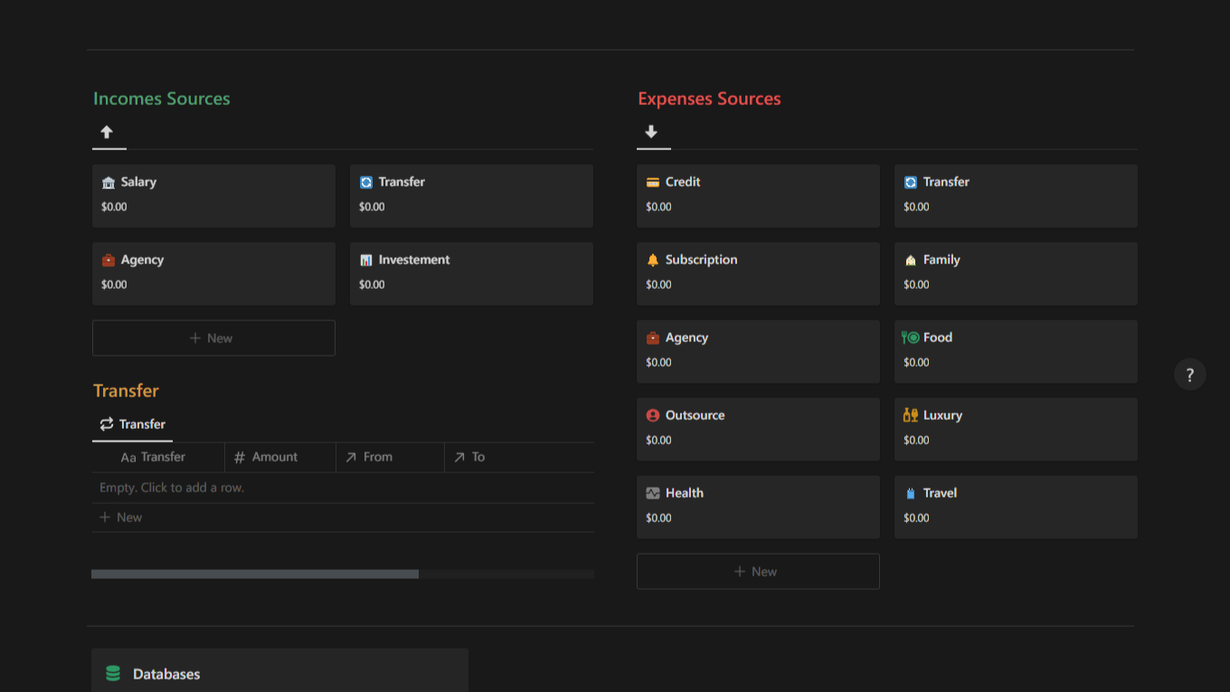Open the Transfer name column header

[x=158, y=458]
